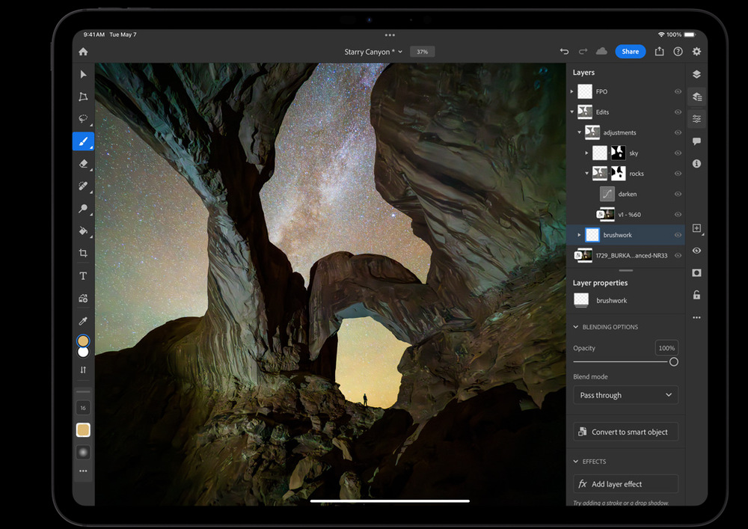This screenshot has height=529, width=748.
Task: Open the Layer properties sliders icon
Action: 697,119
